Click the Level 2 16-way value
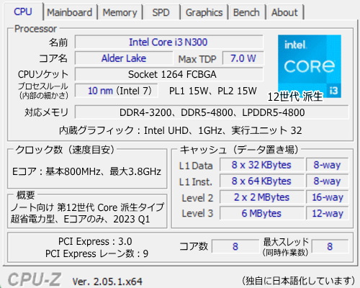The image size is (360, 288). click(x=327, y=197)
